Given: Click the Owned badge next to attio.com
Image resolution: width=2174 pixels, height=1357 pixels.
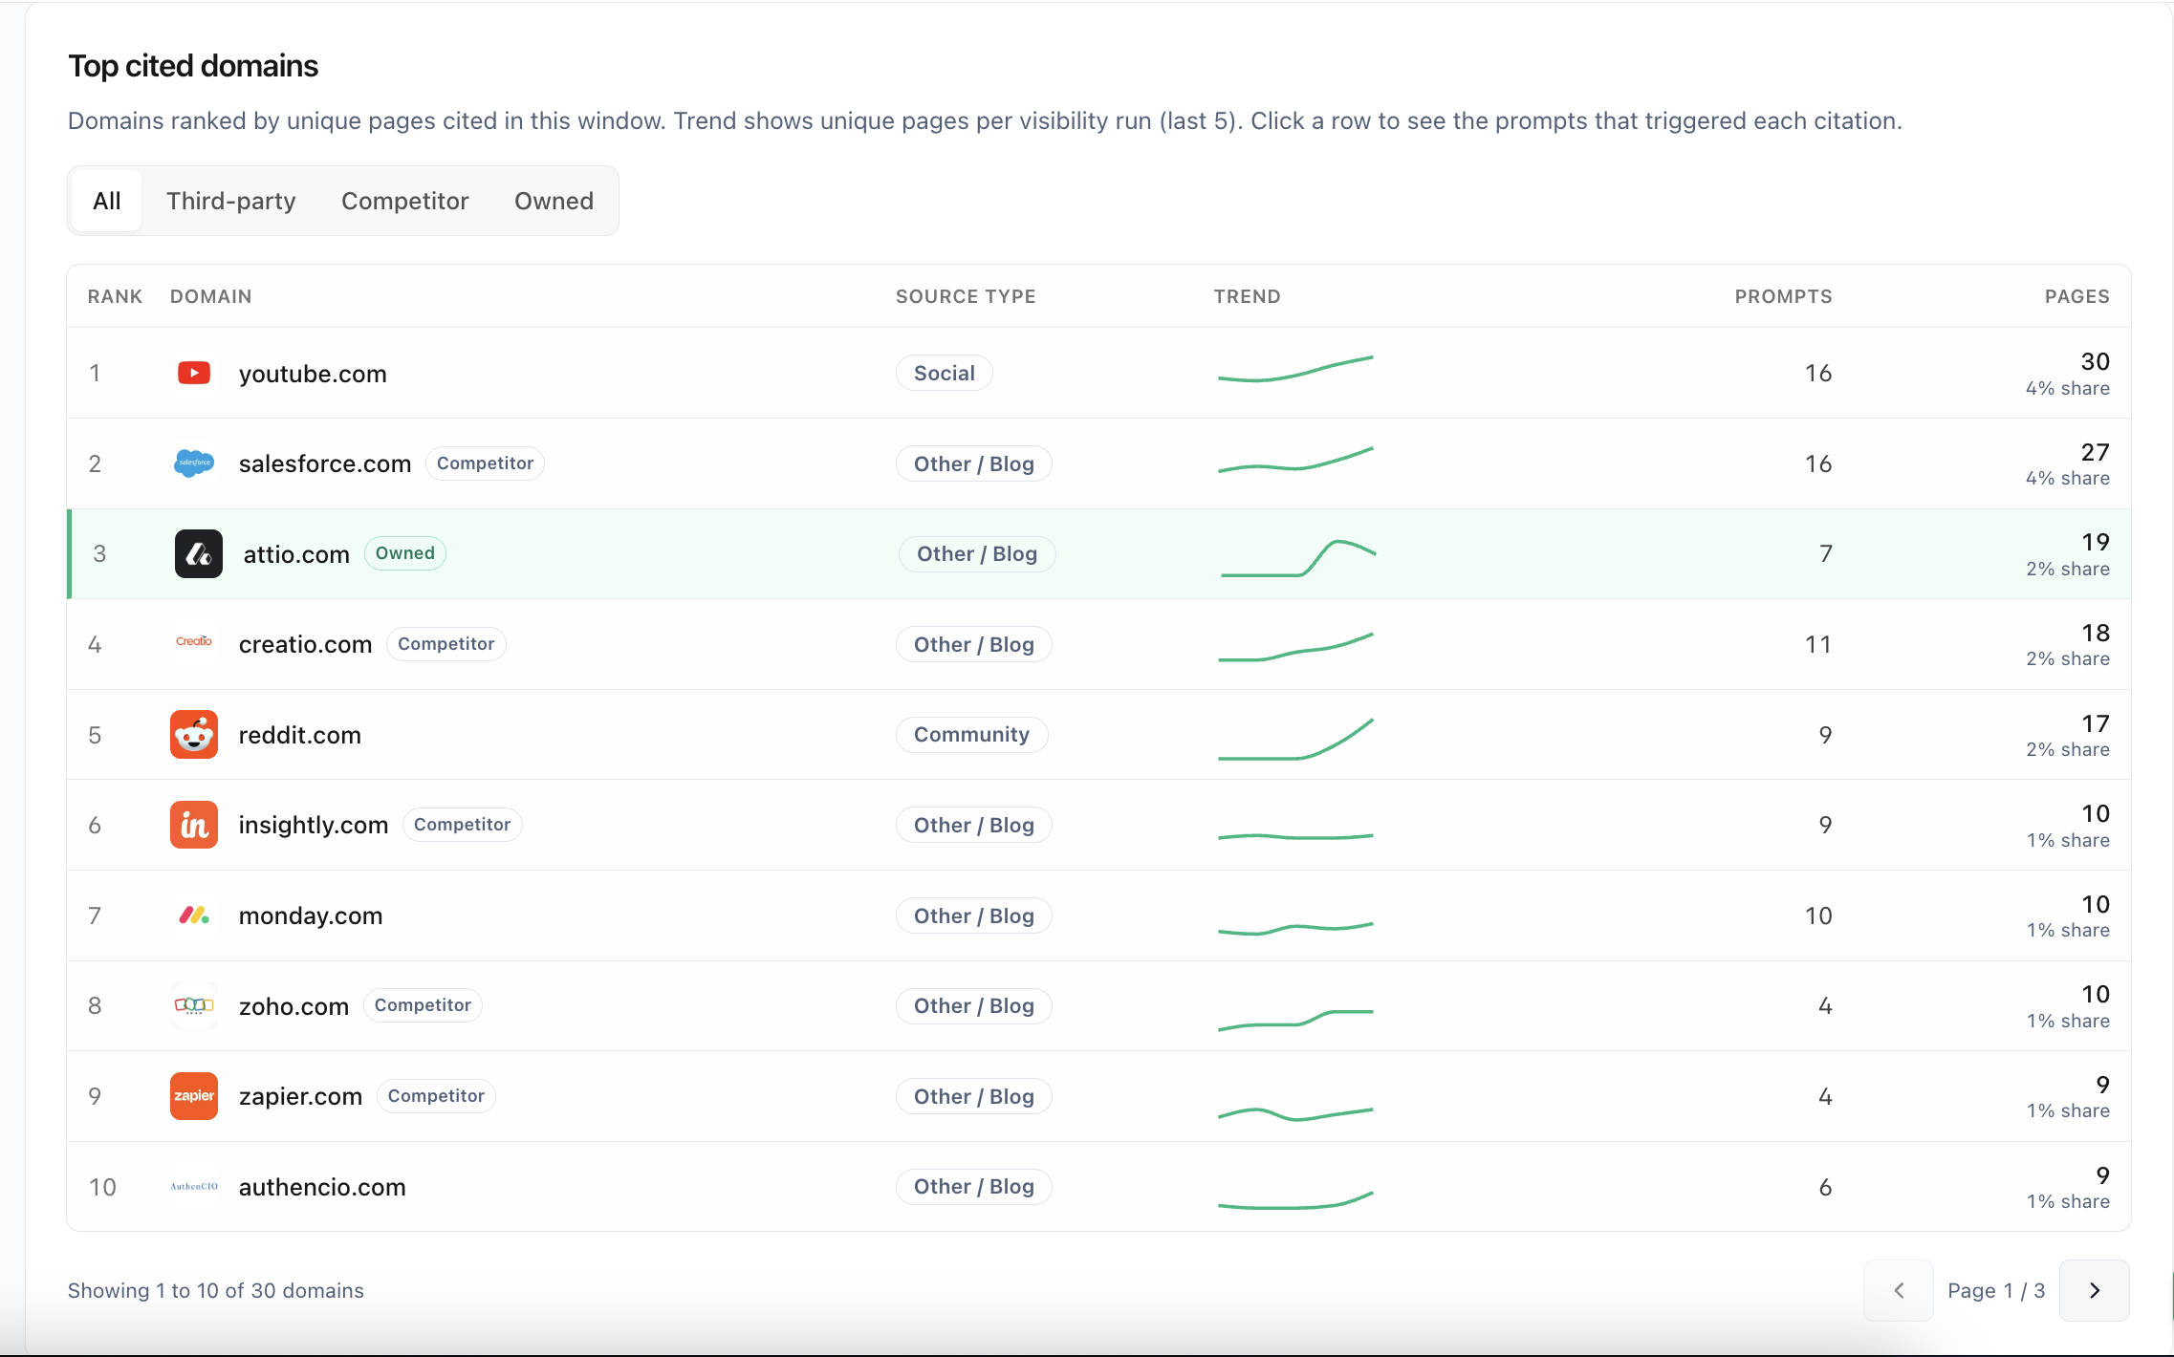Looking at the screenshot, I should (405, 553).
